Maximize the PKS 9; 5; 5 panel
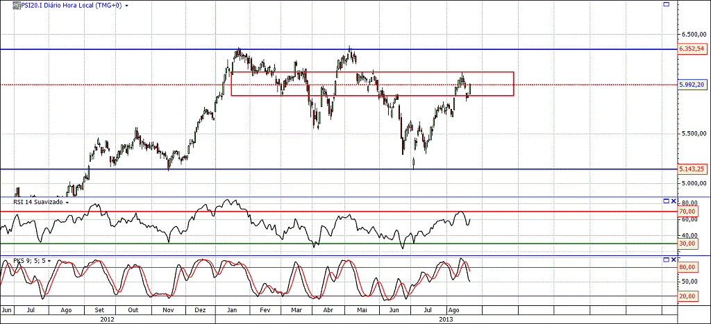711x324 pixels. coord(666,259)
